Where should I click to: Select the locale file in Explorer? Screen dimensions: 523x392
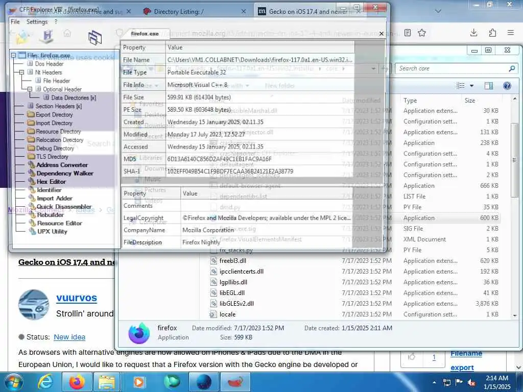[227, 314]
